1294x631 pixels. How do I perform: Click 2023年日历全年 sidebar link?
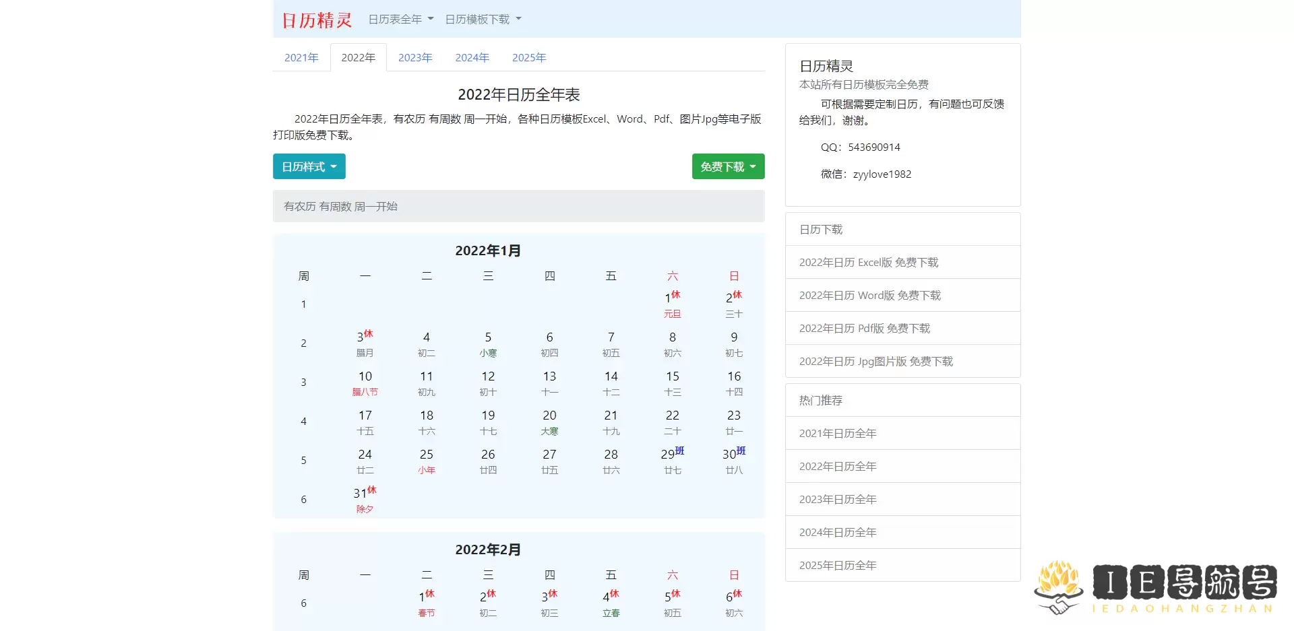pyautogui.click(x=838, y=500)
